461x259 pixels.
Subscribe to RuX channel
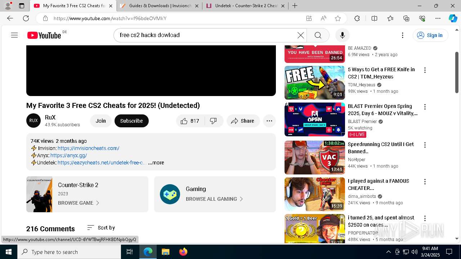tap(131, 121)
